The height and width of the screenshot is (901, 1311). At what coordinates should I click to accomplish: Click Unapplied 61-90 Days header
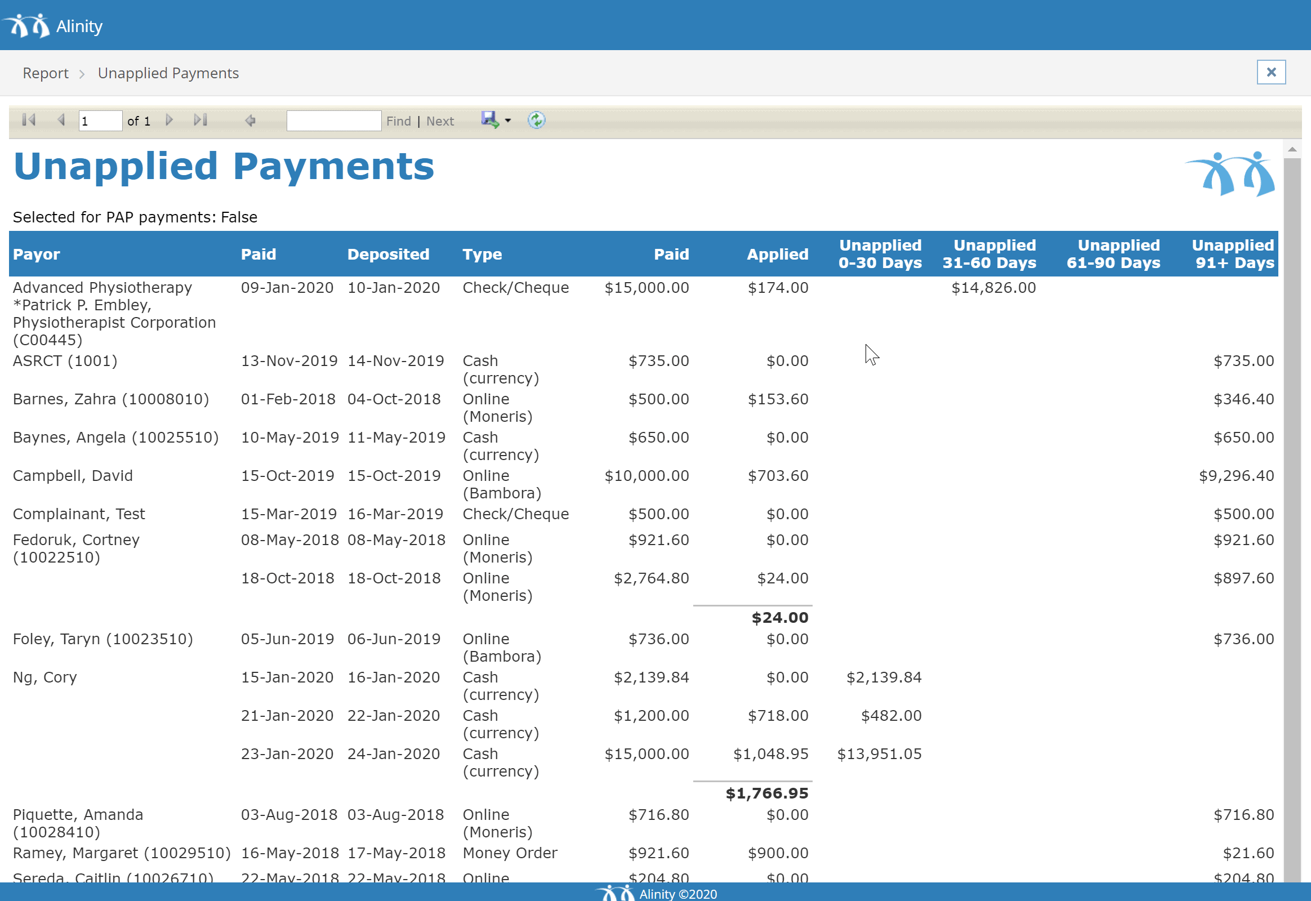pos(1113,254)
